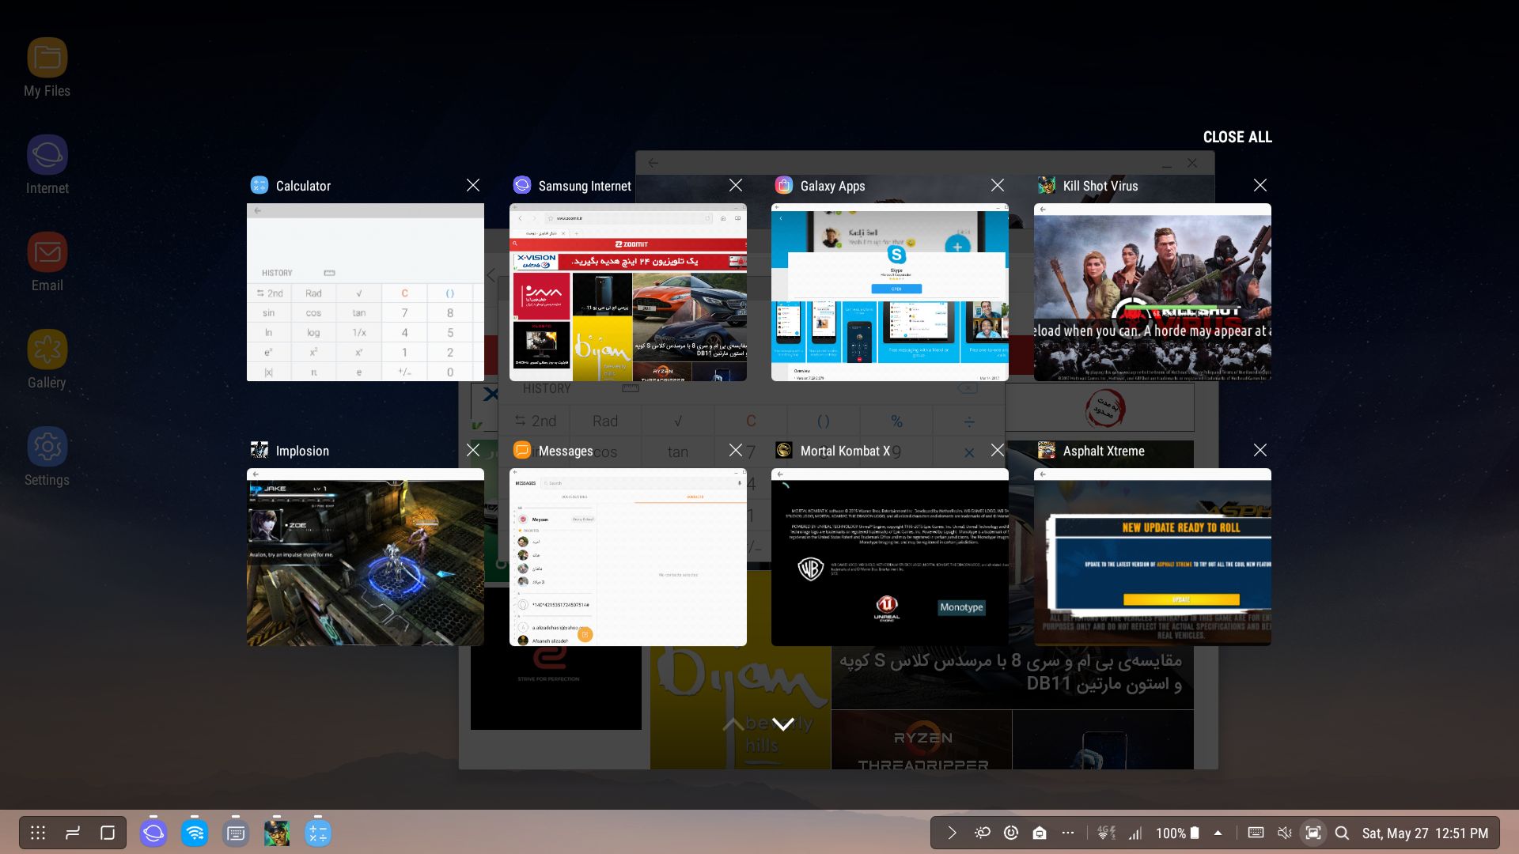Click the Asphalt Xtreme header icon
The height and width of the screenshot is (854, 1519).
click(1047, 450)
